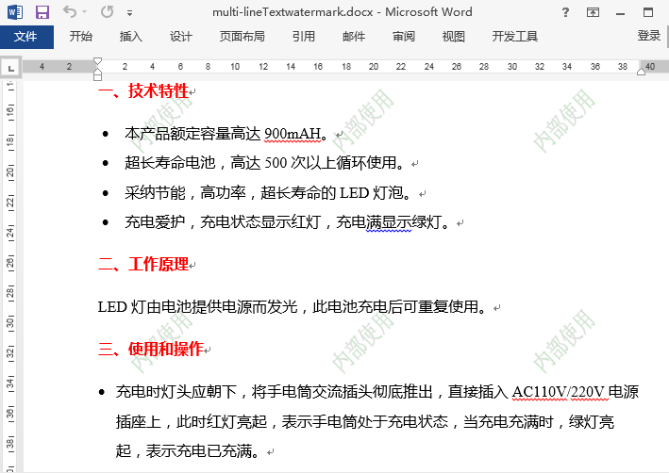Open Ribbon Display Options icon
The width and height of the screenshot is (669, 473).
594,12
